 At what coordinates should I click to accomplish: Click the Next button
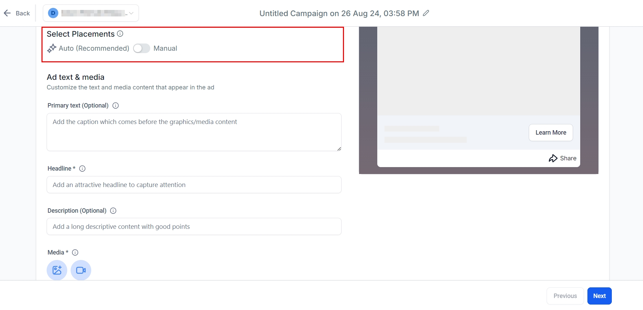[x=599, y=296]
